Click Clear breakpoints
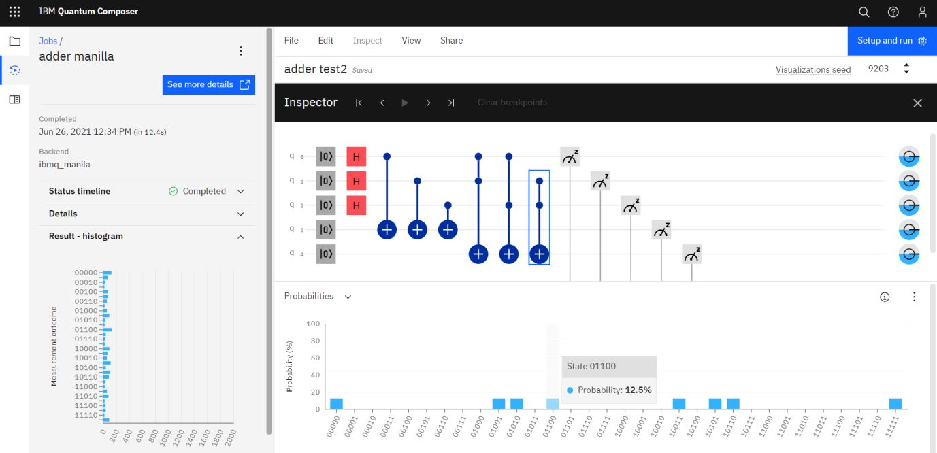The width and height of the screenshot is (937, 453). click(512, 103)
